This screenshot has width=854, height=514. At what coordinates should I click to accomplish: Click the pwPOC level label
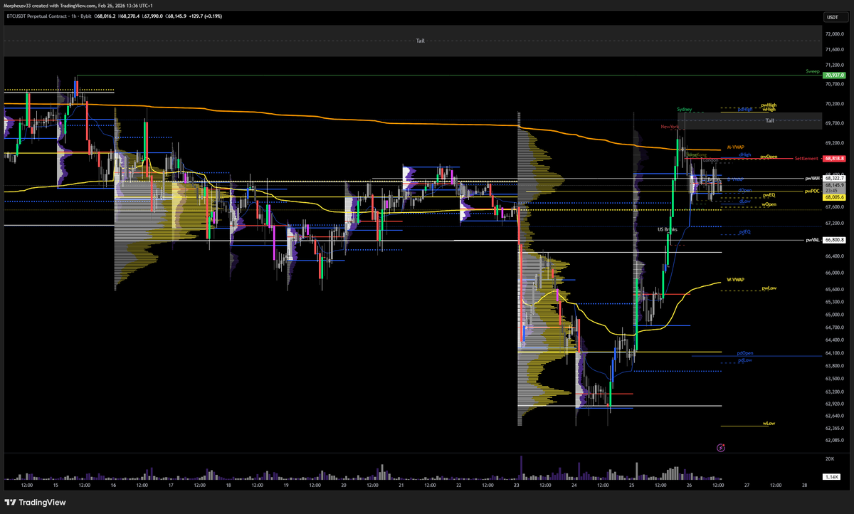(x=812, y=191)
